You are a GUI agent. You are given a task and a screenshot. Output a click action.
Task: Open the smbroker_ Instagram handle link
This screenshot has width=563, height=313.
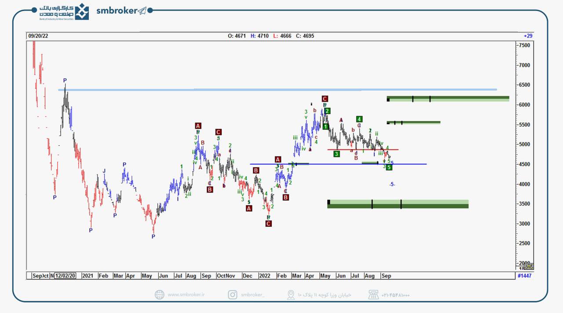point(252,295)
